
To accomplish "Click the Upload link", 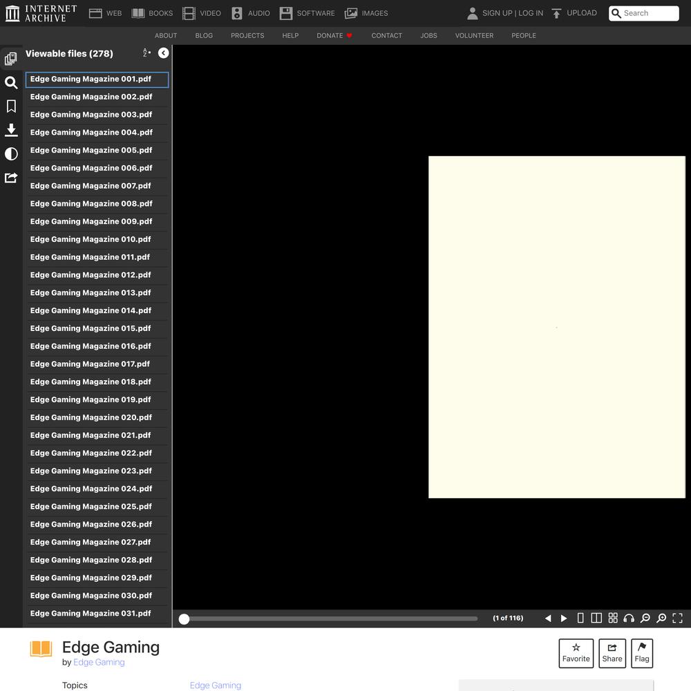I will [x=574, y=13].
